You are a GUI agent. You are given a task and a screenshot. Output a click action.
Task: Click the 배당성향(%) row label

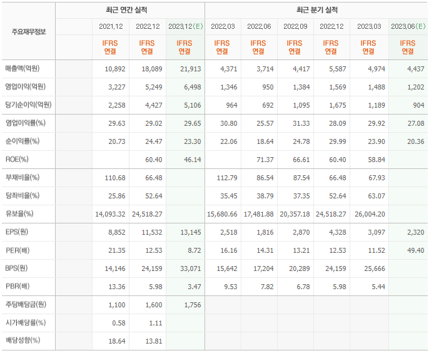point(23,340)
